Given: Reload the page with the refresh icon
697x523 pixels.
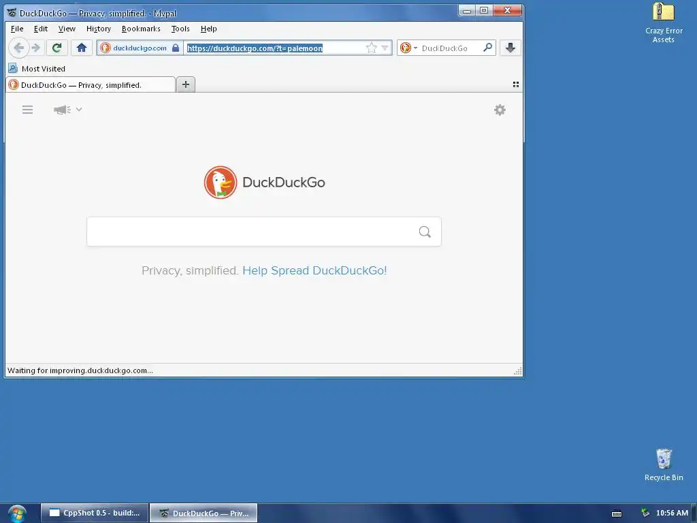Looking at the screenshot, I should (57, 48).
